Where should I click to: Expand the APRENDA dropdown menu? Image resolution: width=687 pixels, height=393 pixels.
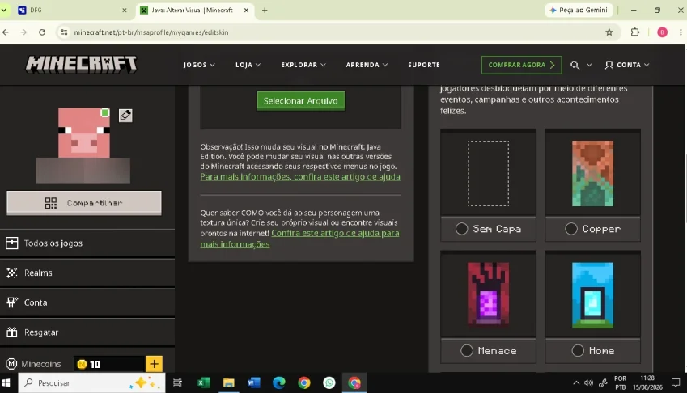point(367,65)
